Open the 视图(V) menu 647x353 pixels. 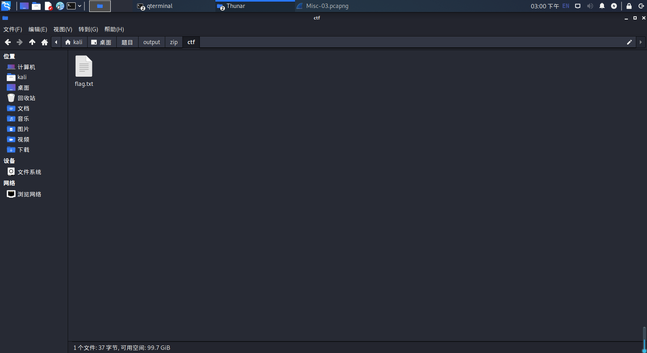point(63,29)
